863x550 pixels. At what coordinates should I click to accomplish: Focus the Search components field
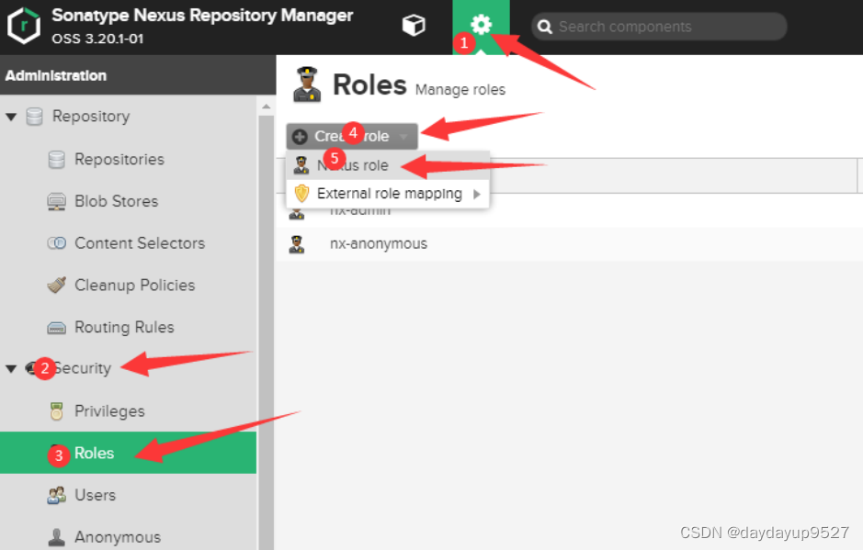pos(659,27)
